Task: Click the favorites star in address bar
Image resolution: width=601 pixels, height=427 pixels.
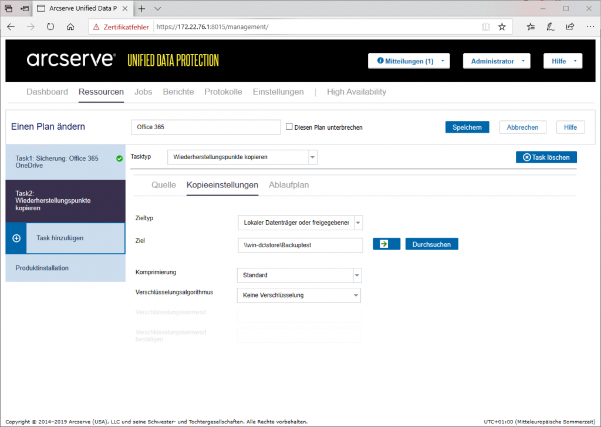Action: [502, 26]
